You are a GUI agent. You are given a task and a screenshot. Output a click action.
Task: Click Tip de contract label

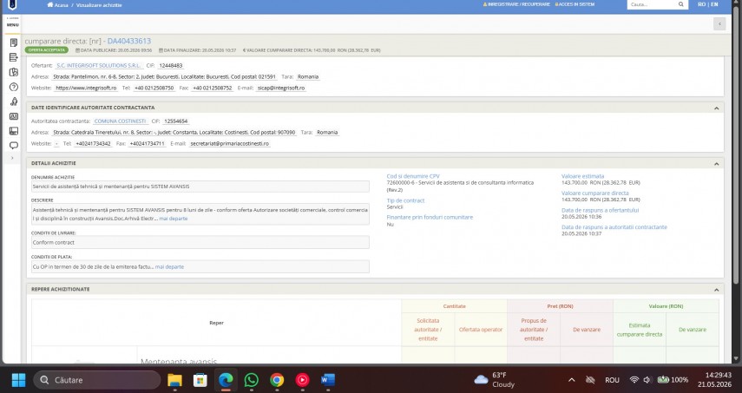405,200
